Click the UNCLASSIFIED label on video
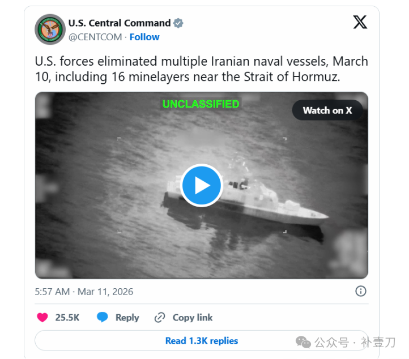409x359 pixels. pyautogui.click(x=201, y=104)
